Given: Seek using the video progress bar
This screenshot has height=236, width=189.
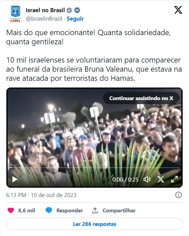Looking at the screenshot, I should pos(94,167).
